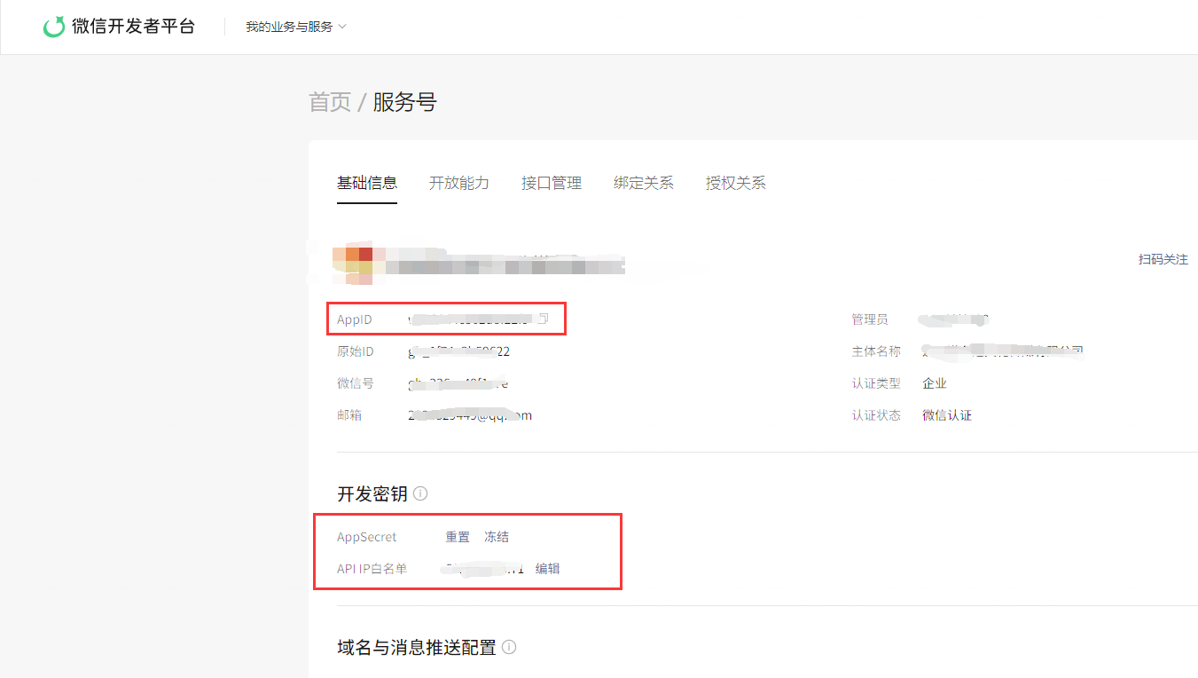The image size is (1198, 678).
Task: Open the info icon next to 开发密钥
Action: pos(420,493)
